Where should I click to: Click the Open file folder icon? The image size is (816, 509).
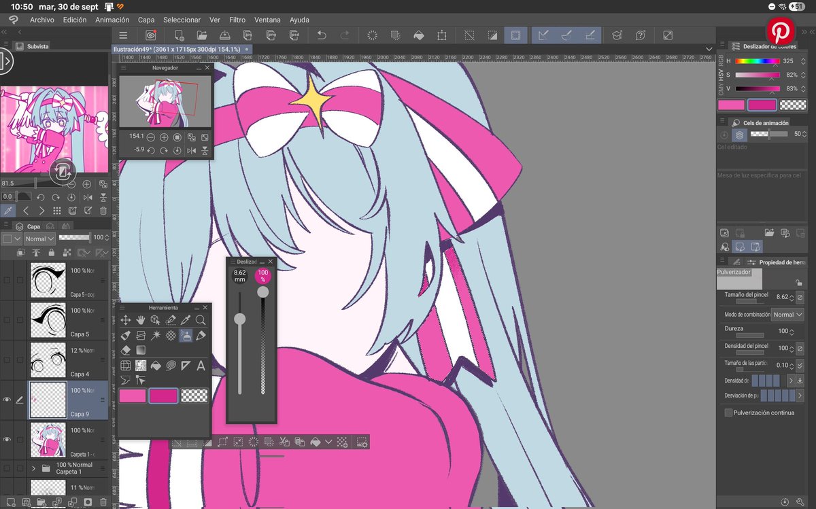point(202,35)
